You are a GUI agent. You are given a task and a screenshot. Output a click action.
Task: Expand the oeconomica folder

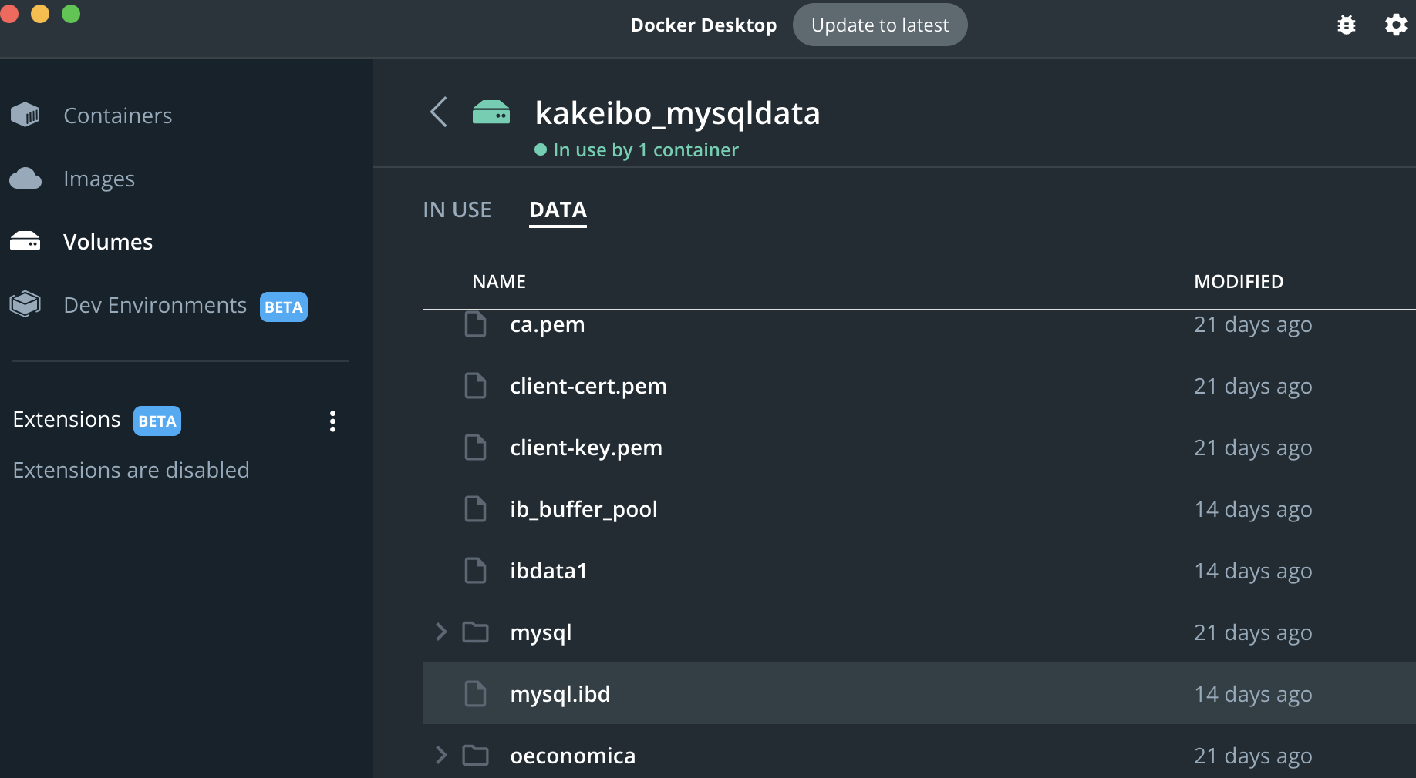click(440, 756)
